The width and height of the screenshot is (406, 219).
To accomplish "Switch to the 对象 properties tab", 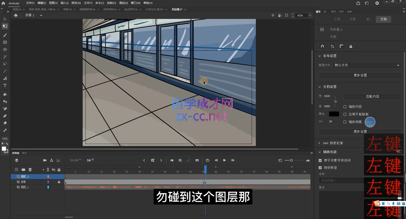I will [352, 19].
